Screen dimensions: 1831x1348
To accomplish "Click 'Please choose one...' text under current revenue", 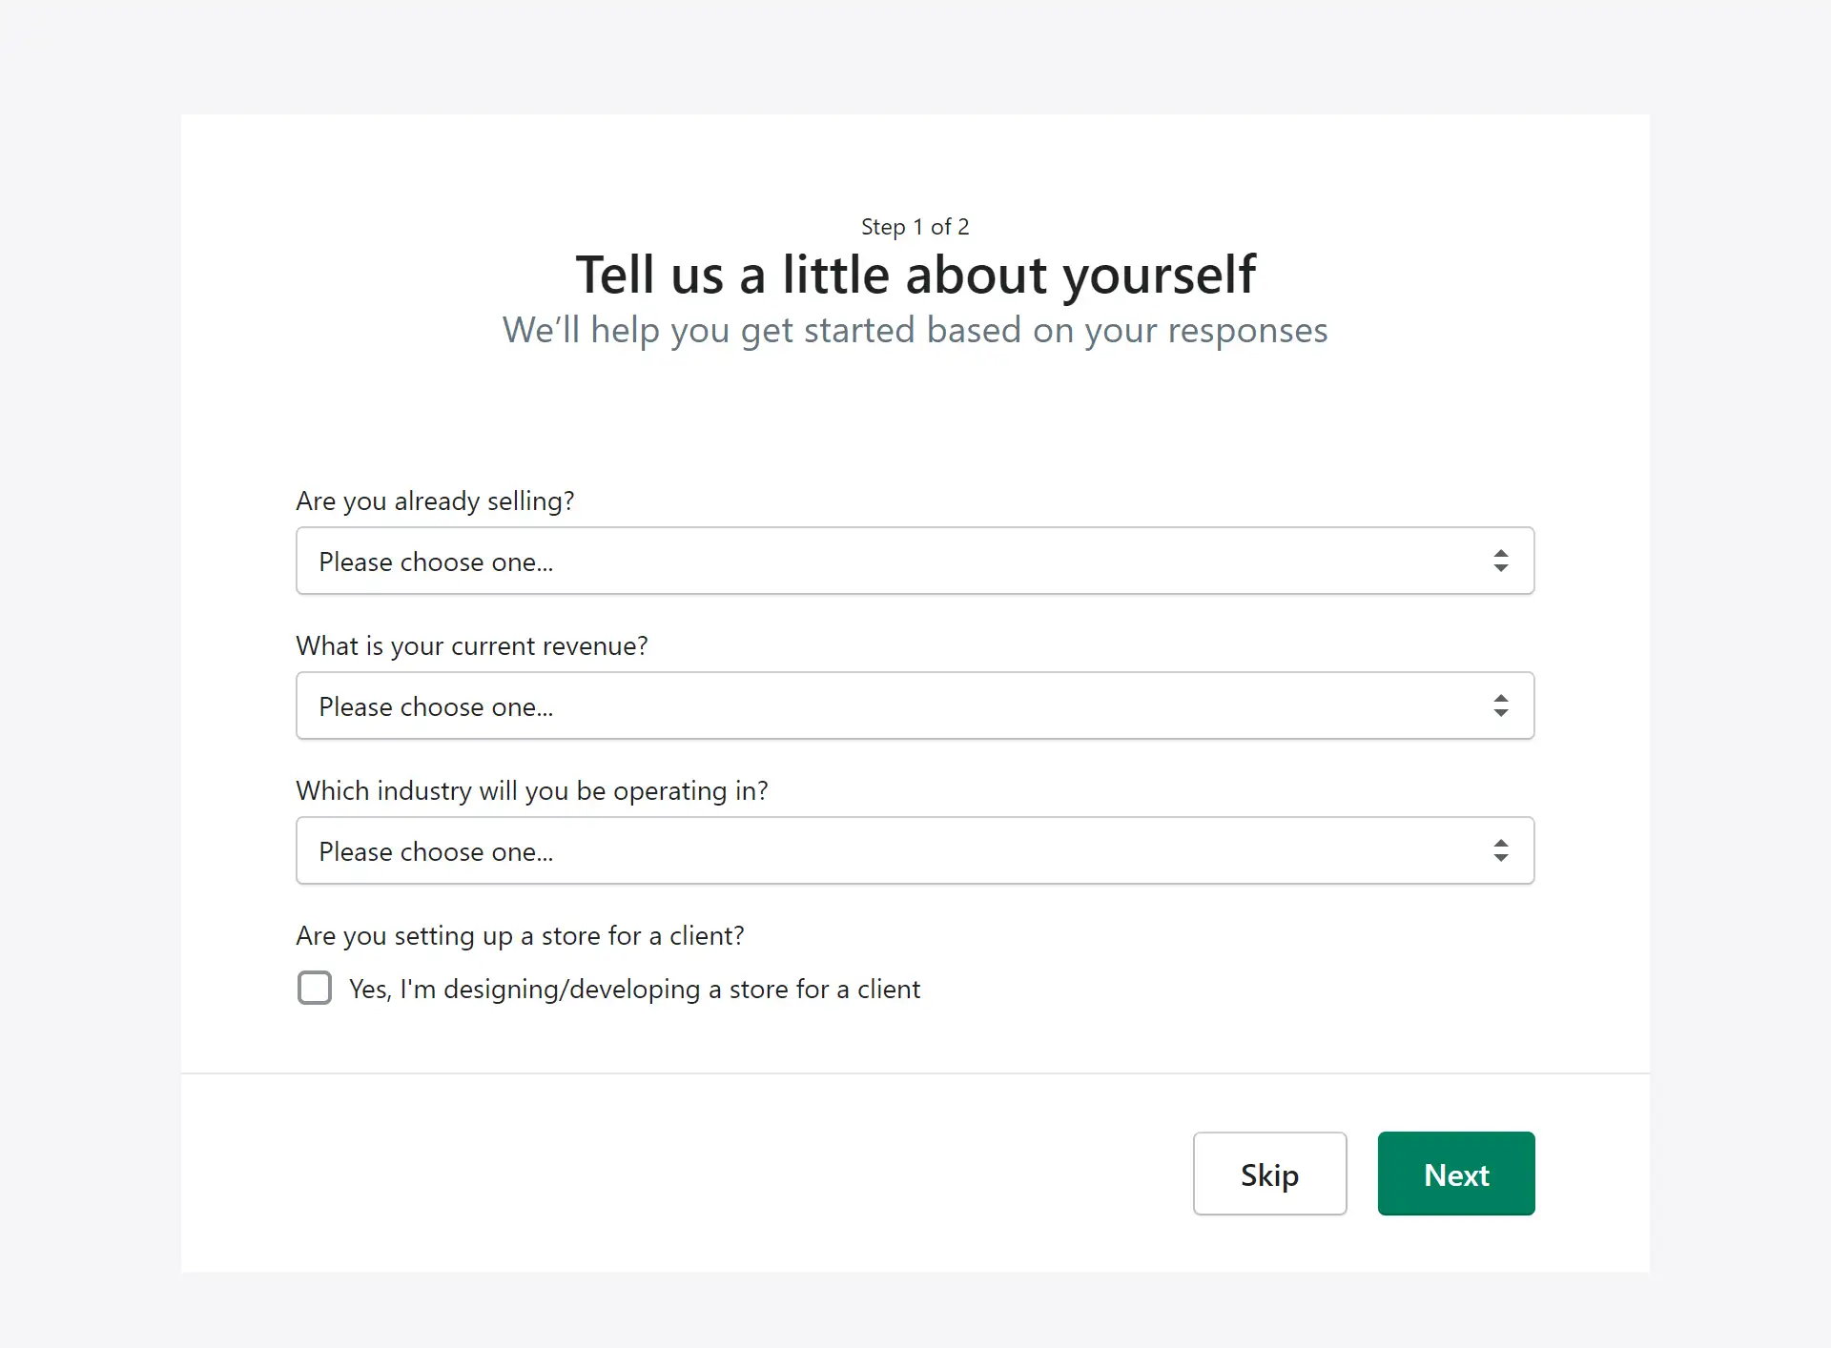I will point(436,707).
